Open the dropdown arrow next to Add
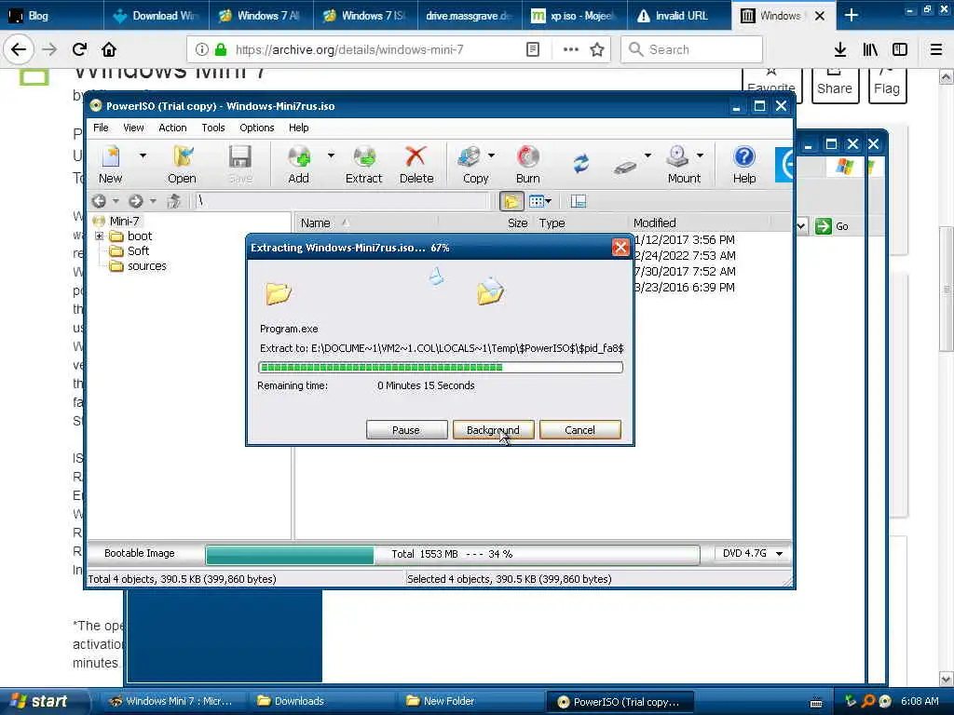The height and width of the screenshot is (715, 954). [331, 155]
